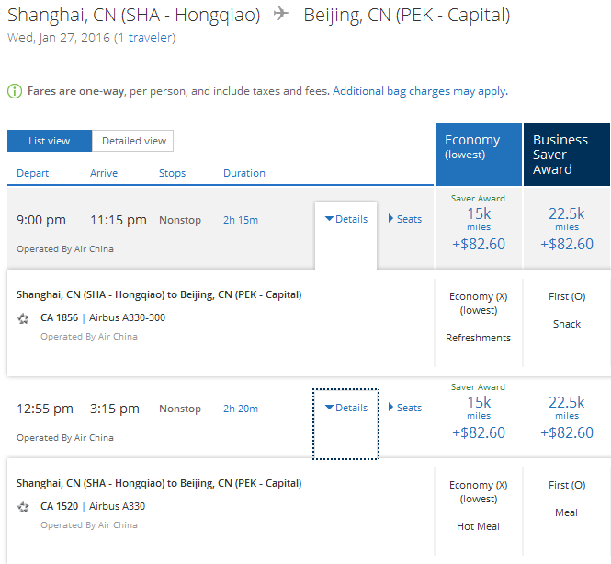The height and width of the screenshot is (564, 611).
Task: Open Additional bag charges may apply link
Action: 419,91
